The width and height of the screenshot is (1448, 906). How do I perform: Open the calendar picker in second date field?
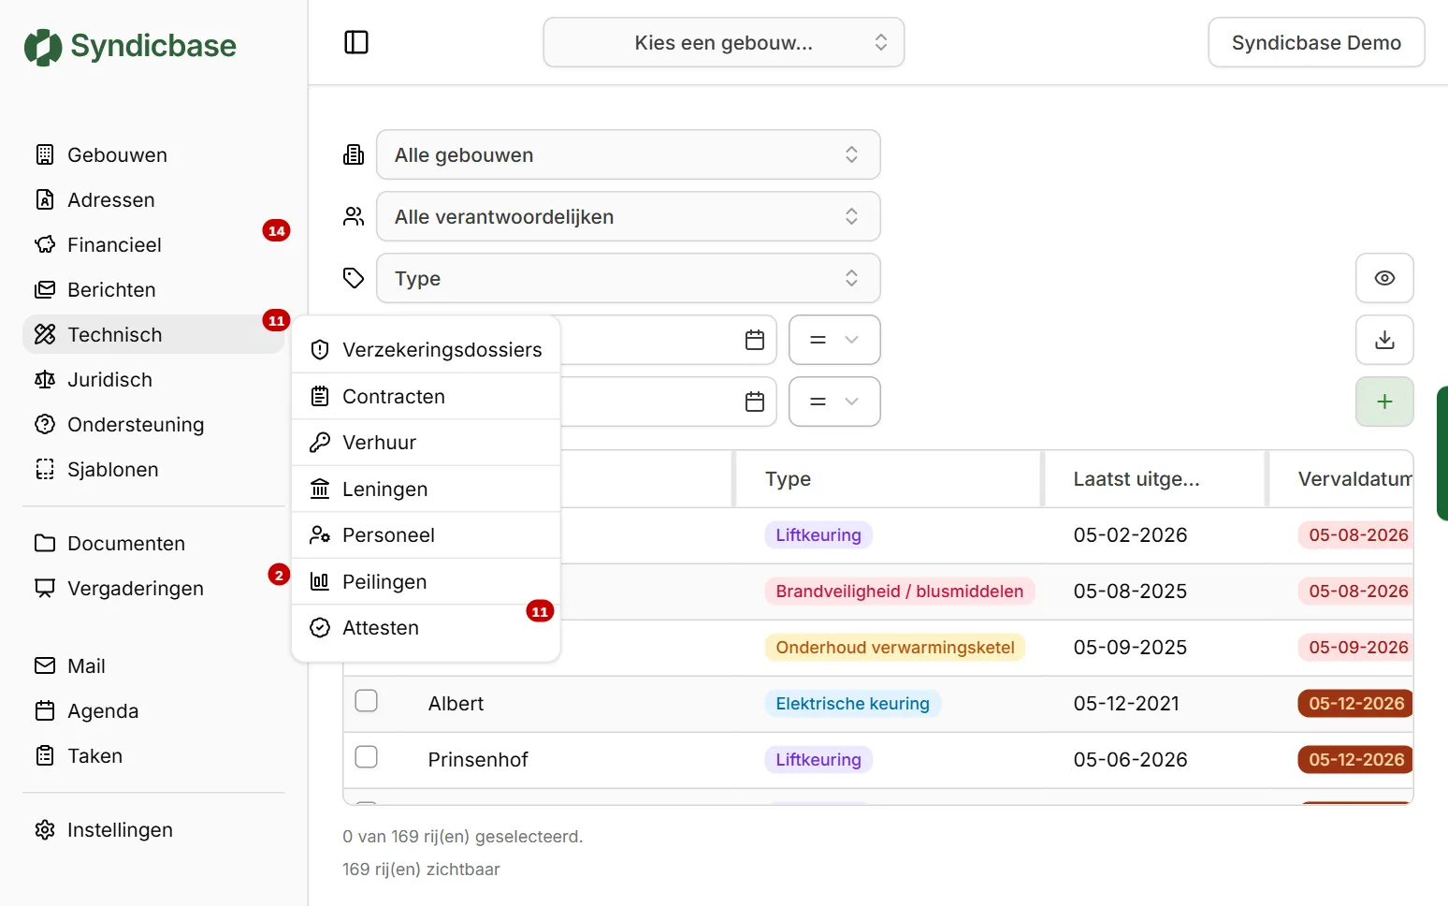[755, 402]
